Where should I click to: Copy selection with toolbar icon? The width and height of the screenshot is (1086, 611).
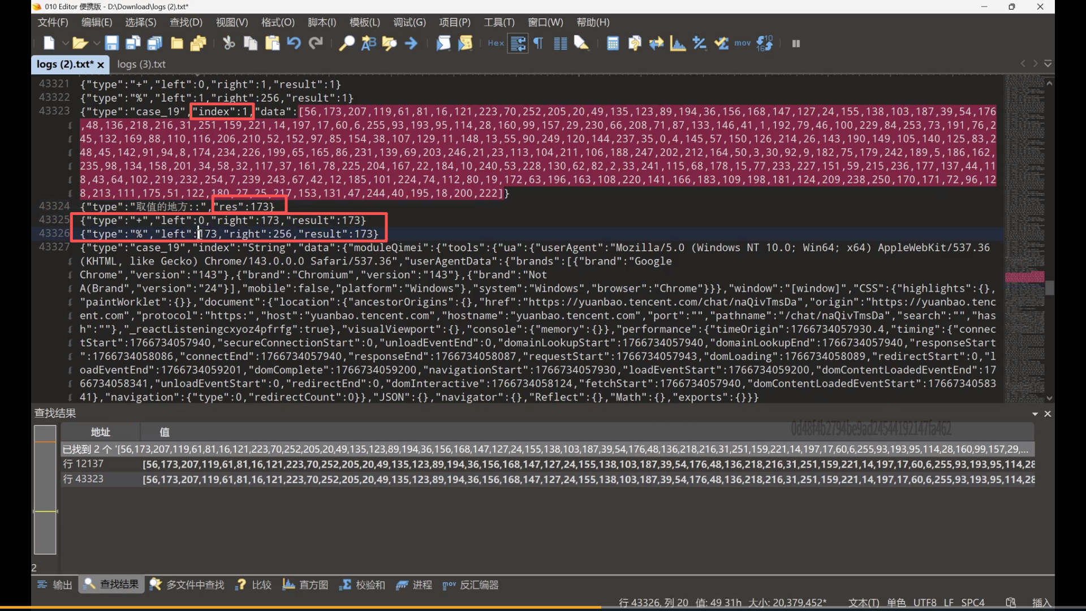tap(250, 43)
